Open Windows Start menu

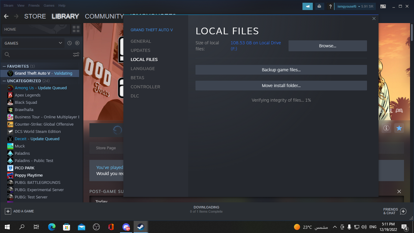click(x=7, y=227)
